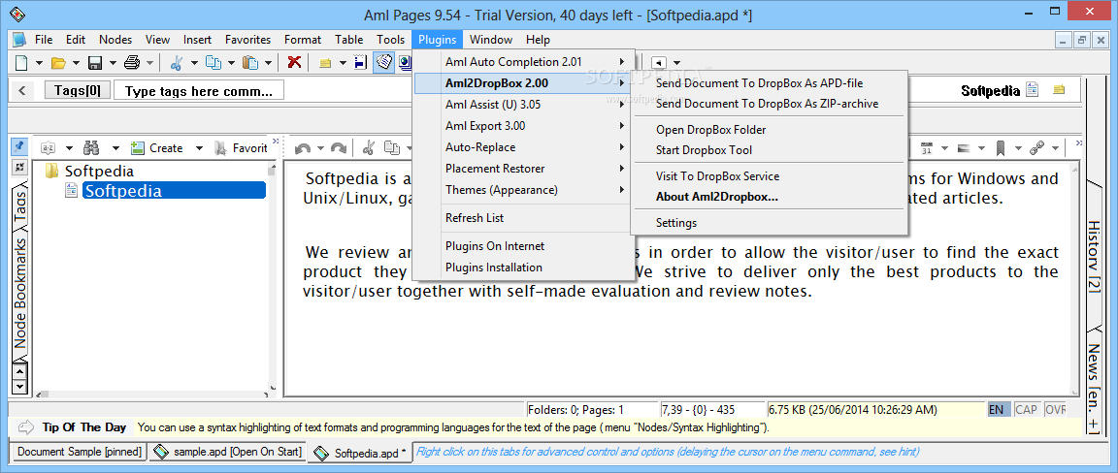Toggle the OVR overwrite indicator
The height and width of the screenshot is (473, 1118).
pyautogui.click(x=1055, y=410)
